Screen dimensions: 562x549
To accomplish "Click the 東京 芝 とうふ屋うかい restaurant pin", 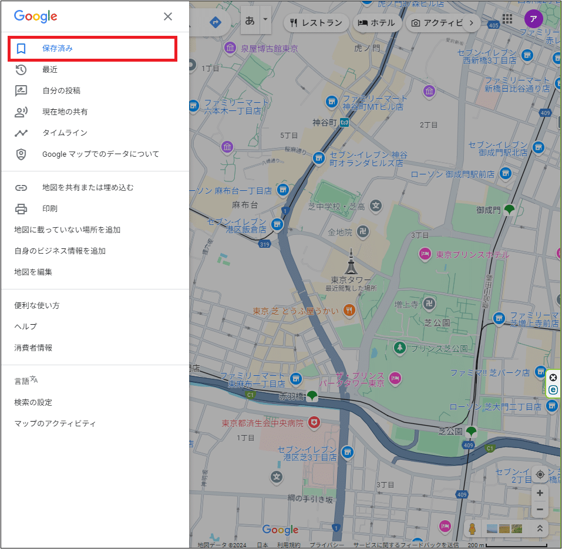I will 349,311.
